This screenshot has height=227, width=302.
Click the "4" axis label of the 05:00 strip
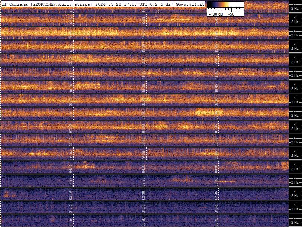[295, 151]
